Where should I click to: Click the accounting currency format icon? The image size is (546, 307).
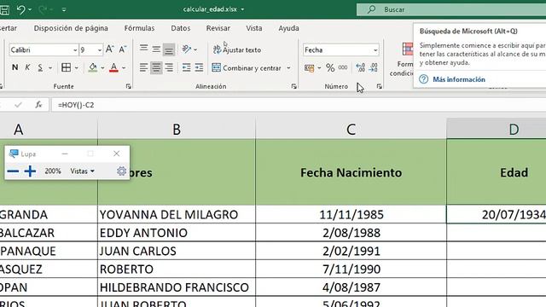click(x=309, y=68)
